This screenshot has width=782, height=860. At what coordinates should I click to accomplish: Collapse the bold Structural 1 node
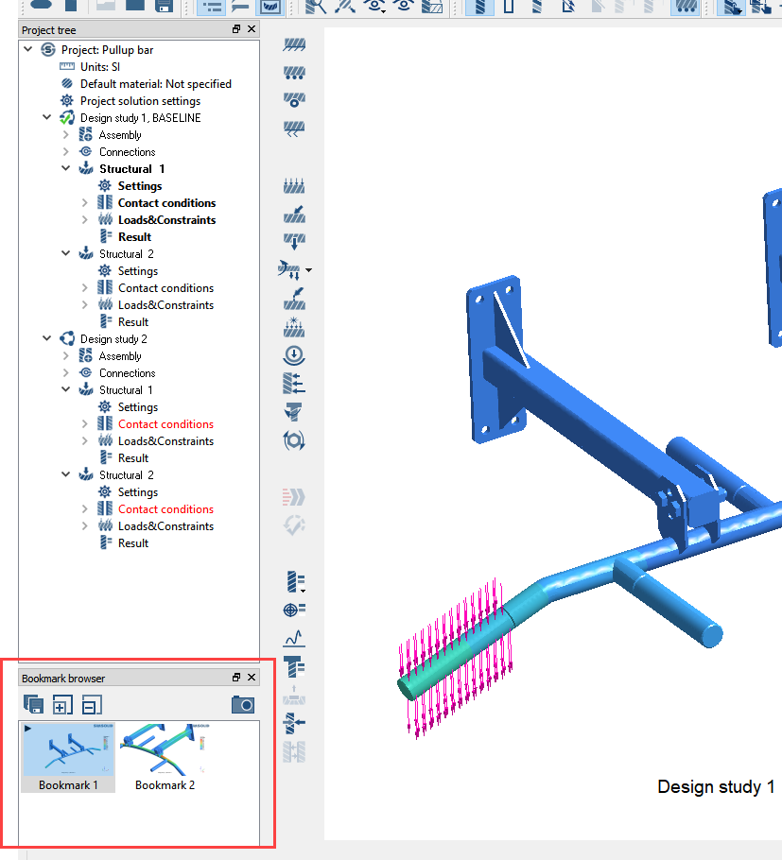pos(66,168)
